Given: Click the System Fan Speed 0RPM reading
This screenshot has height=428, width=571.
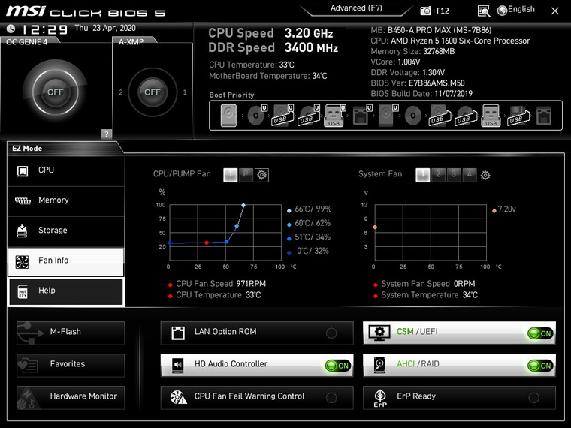Looking at the screenshot, I should pyautogui.click(x=428, y=284).
